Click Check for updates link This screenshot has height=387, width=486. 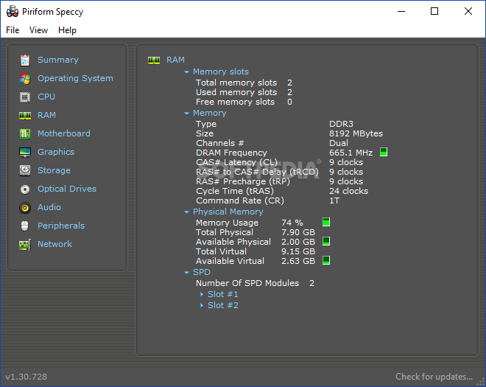pos(434,377)
